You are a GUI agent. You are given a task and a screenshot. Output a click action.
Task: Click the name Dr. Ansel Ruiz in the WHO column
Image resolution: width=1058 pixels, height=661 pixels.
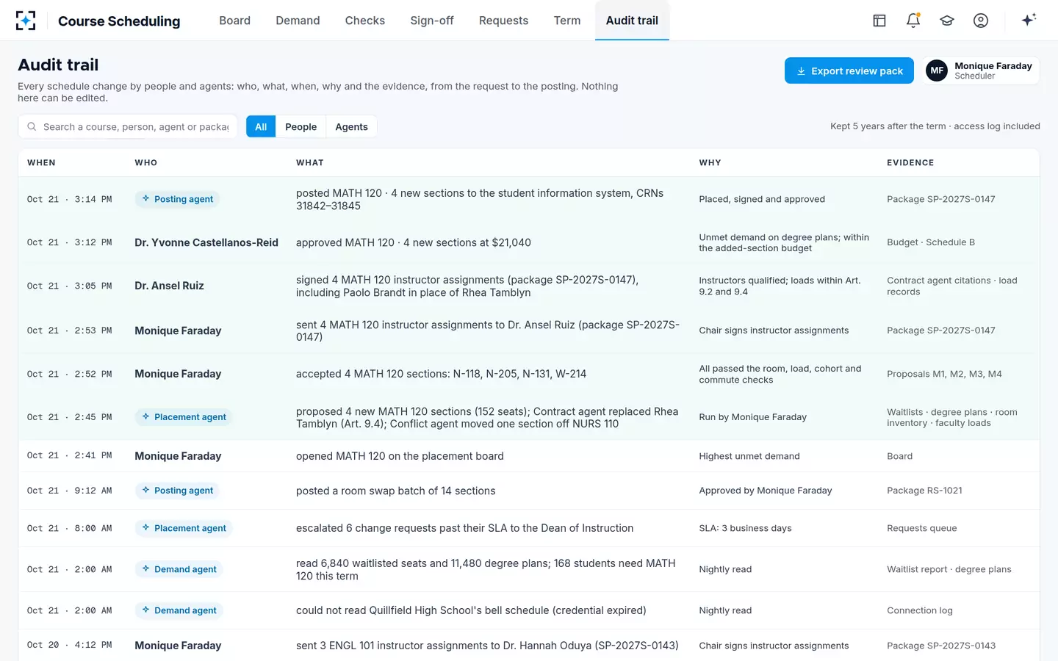[x=169, y=286]
